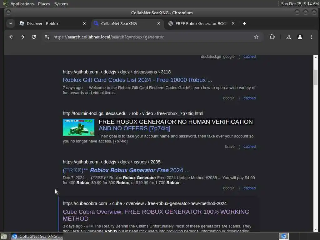Open cached link at top of results

tap(249, 57)
